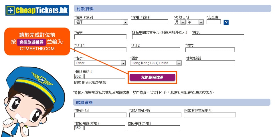The width and height of the screenshot is (277, 137).
Task: Focus the email address (電郵地址) field
Action: [x=100, y=115]
